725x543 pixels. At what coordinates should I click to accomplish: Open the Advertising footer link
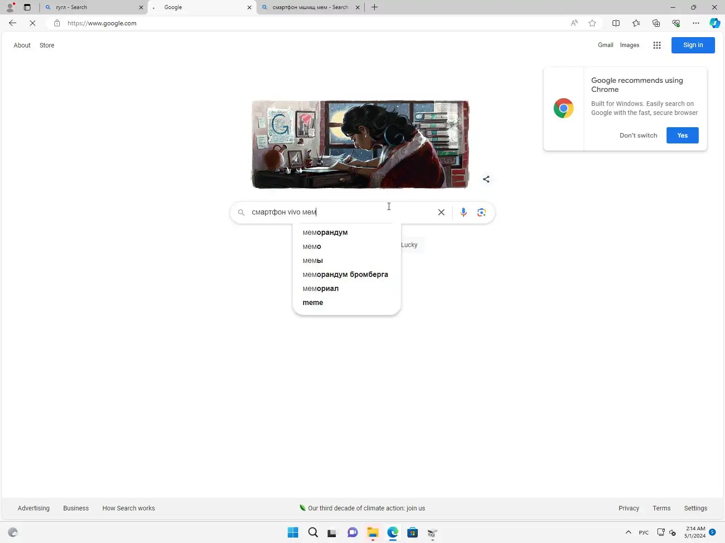pos(34,508)
